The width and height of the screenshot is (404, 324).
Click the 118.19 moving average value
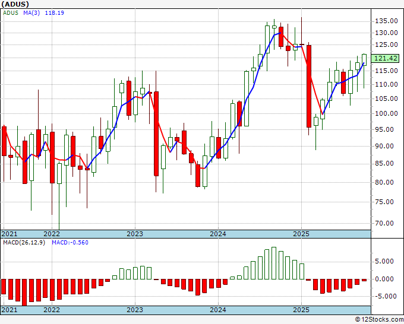(x=55, y=12)
